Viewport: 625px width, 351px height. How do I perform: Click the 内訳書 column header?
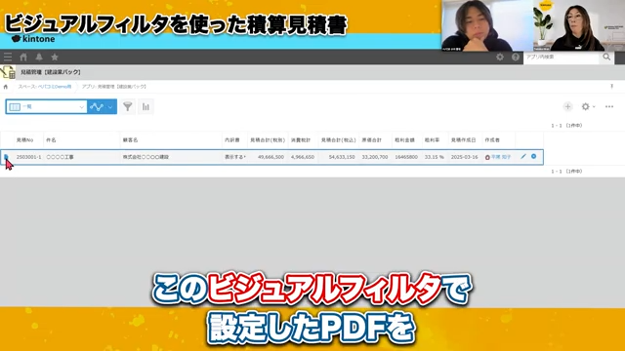[232, 140]
